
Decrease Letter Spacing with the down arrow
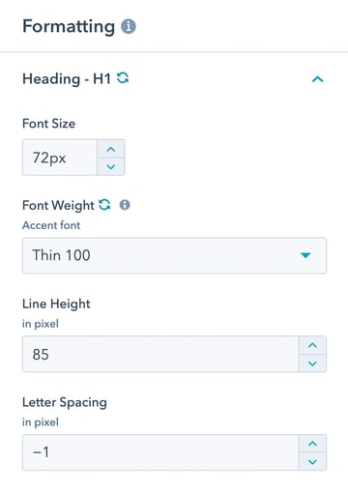click(312, 462)
